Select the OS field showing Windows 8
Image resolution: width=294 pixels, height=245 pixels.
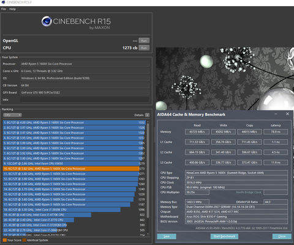click(85, 78)
